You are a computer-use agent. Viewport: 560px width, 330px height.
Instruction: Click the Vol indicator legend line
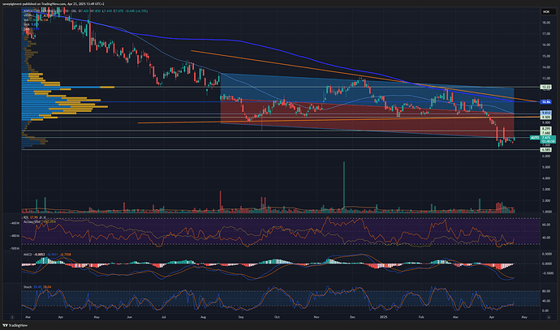[x=28, y=21]
